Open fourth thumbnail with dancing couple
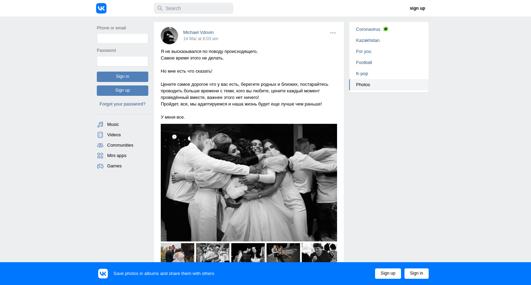Image resolution: width=531 pixels, height=285 pixels. pyautogui.click(x=283, y=253)
